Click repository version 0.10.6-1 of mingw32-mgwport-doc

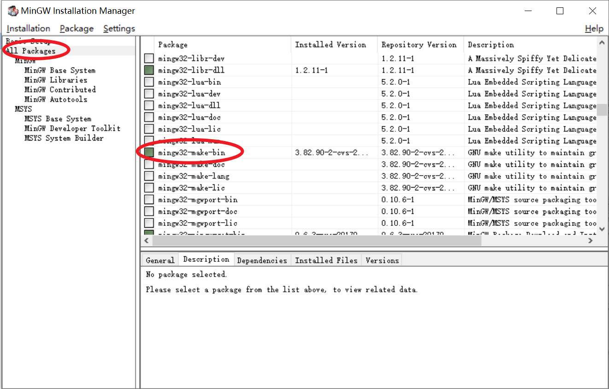click(398, 212)
